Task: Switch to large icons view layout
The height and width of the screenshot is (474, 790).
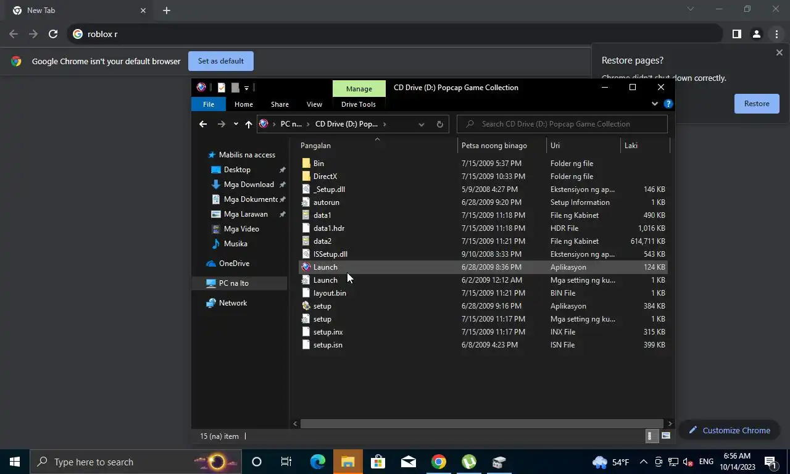Action: pos(666,436)
